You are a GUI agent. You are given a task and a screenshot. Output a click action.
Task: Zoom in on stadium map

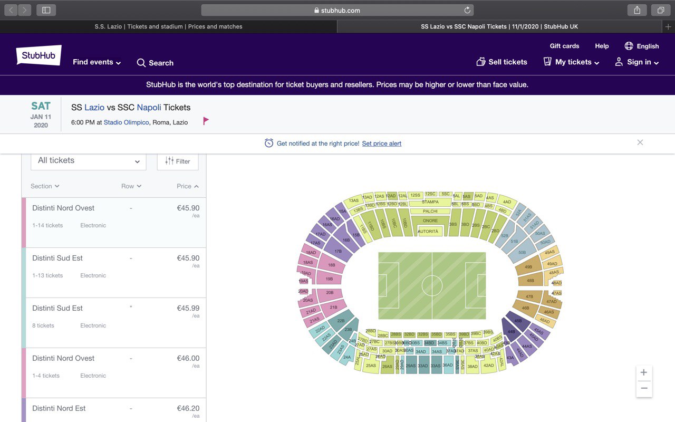click(644, 372)
